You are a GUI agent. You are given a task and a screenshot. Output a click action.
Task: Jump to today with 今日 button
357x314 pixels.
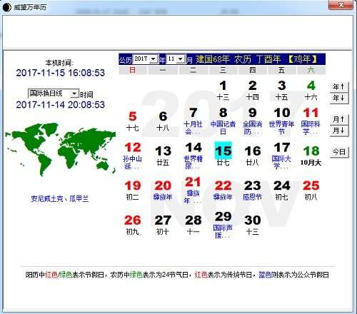tap(339, 152)
